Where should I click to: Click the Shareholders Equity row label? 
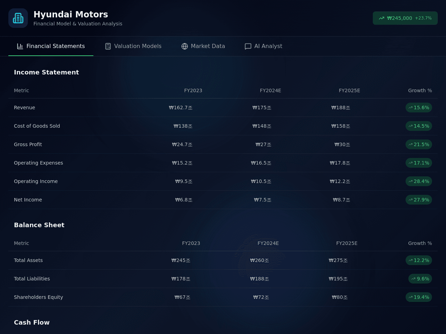tap(38, 297)
